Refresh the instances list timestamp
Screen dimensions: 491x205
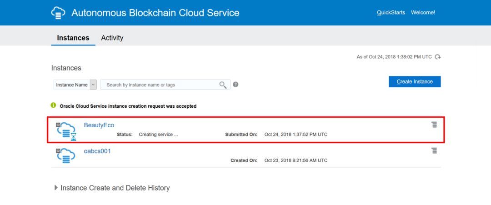click(x=438, y=57)
